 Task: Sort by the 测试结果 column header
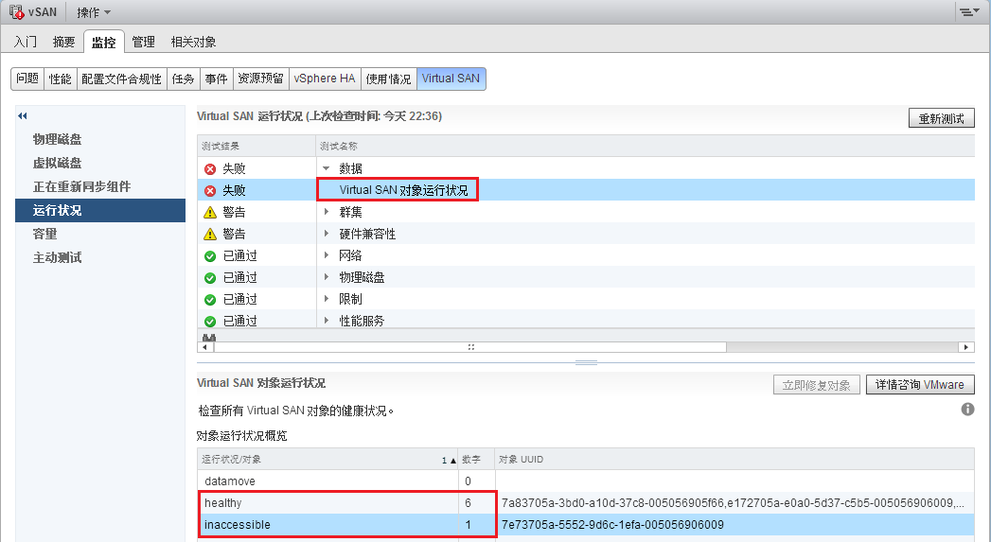click(x=256, y=146)
